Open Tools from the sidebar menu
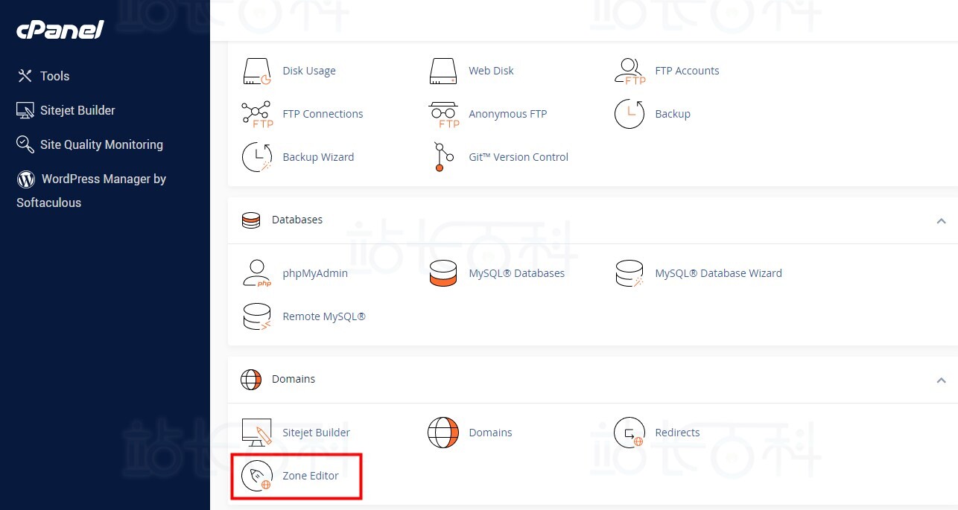 tap(54, 76)
